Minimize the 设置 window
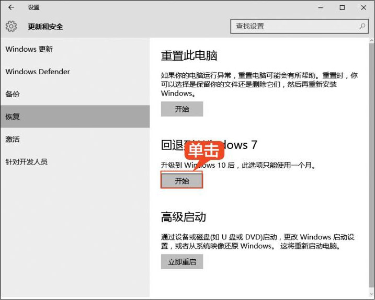 [319, 8]
